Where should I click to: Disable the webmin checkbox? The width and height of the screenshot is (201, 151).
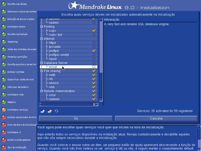94,99
